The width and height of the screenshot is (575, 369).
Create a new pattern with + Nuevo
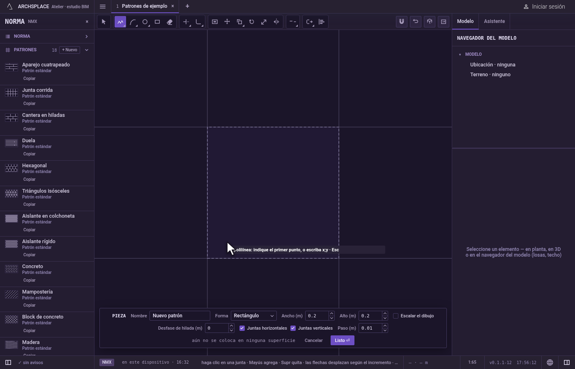click(x=70, y=50)
